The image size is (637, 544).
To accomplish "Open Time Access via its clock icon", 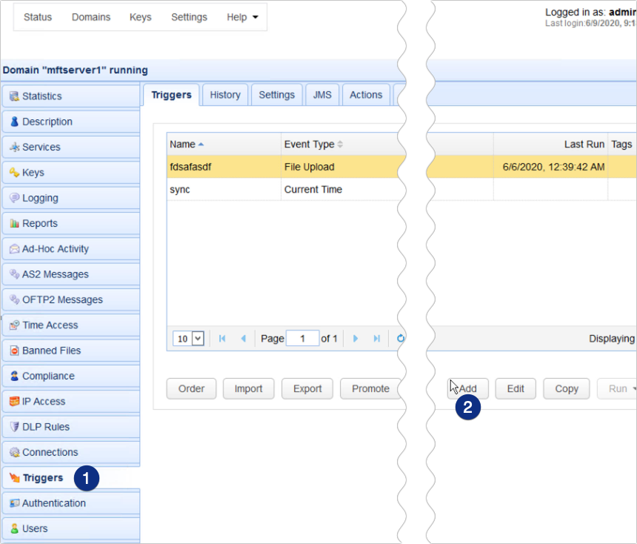I will (x=13, y=325).
